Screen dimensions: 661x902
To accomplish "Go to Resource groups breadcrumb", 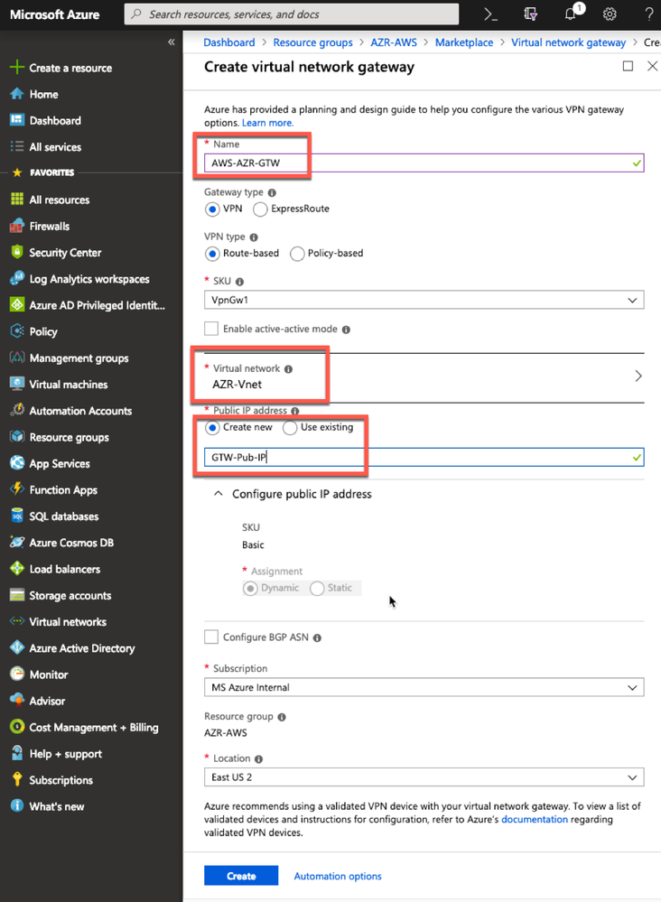I will (x=313, y=42).
